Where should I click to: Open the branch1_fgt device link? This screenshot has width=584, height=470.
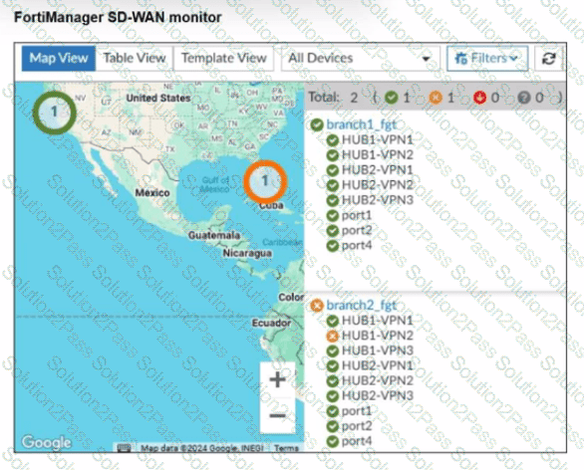(x=362, y=125)
